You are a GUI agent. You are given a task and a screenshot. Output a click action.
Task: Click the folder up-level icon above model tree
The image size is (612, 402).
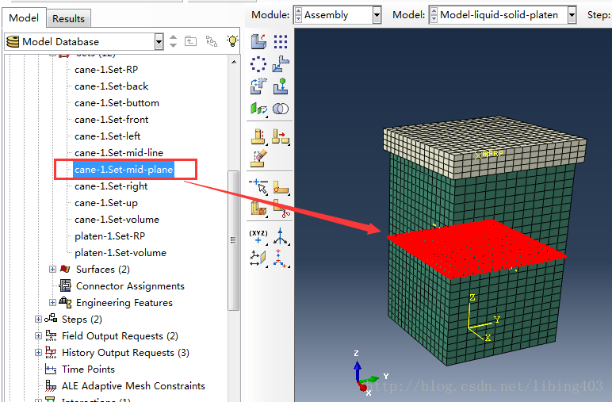[x=190, y=40]
